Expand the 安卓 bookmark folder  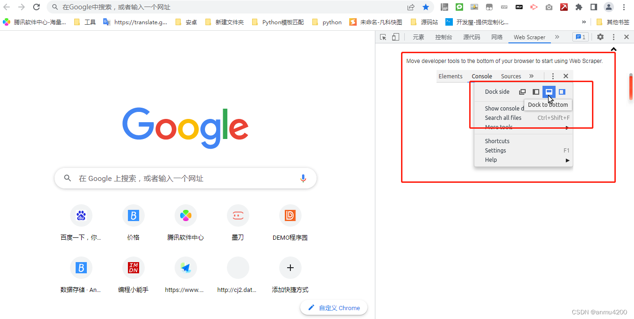pyautogui.click(x=186, y=22)
